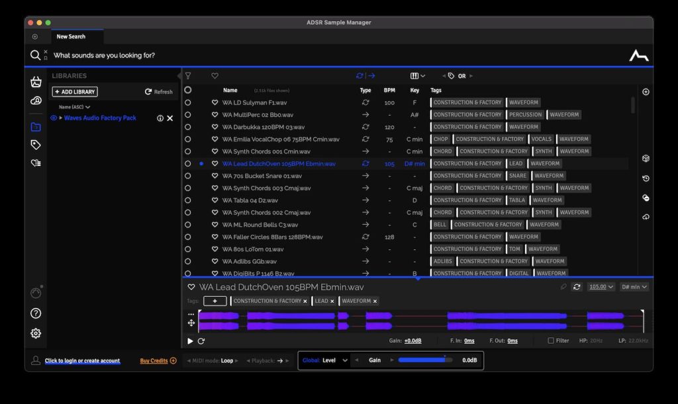Open a new tab with the plus icon
The height and width of the screenshot is (404, 678).
pos(35,36)
